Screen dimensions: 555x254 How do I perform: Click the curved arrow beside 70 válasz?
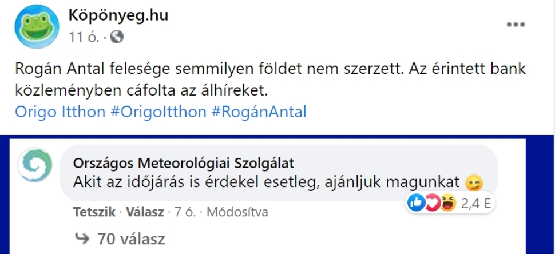pos(83,237)
